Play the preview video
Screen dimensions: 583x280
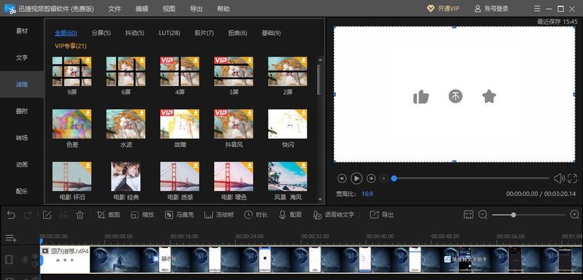pos(356,178)
